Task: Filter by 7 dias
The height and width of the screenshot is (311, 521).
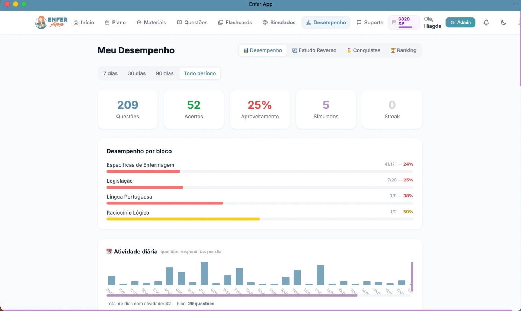Action: 111,73
